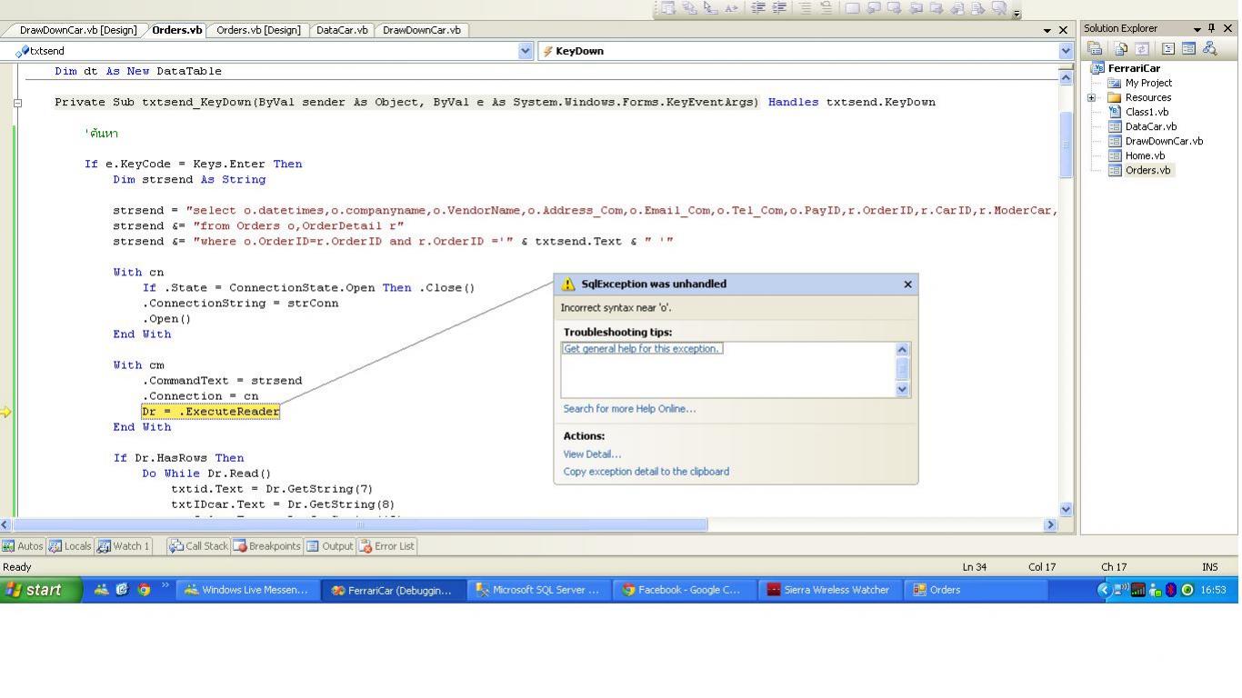Open Facebook - Google Chrome taskbar button

tap(684, 590)
